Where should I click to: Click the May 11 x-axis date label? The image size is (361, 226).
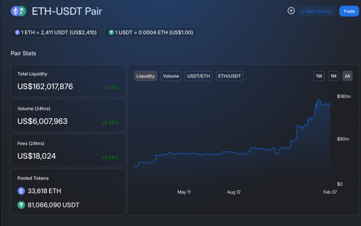click(184, 192)
